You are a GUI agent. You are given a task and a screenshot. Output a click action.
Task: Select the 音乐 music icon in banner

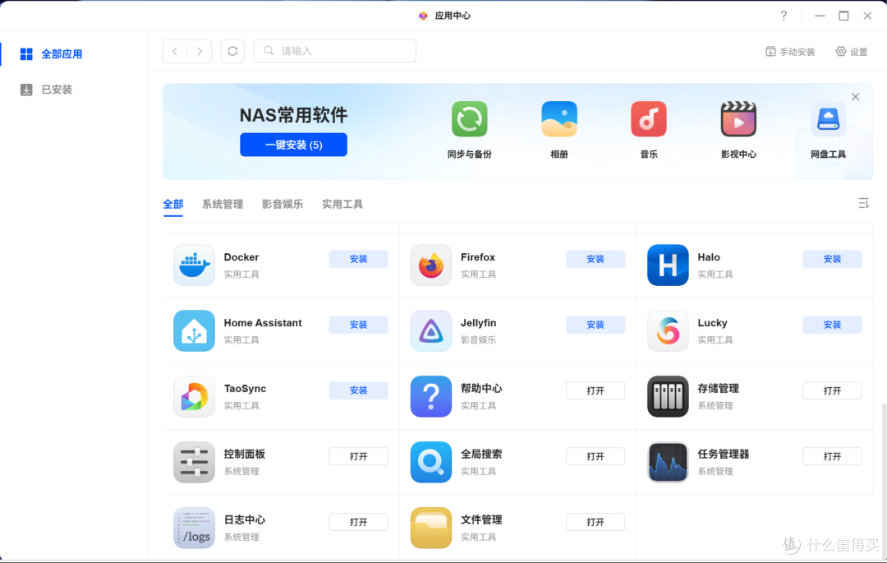coord(649,119)
